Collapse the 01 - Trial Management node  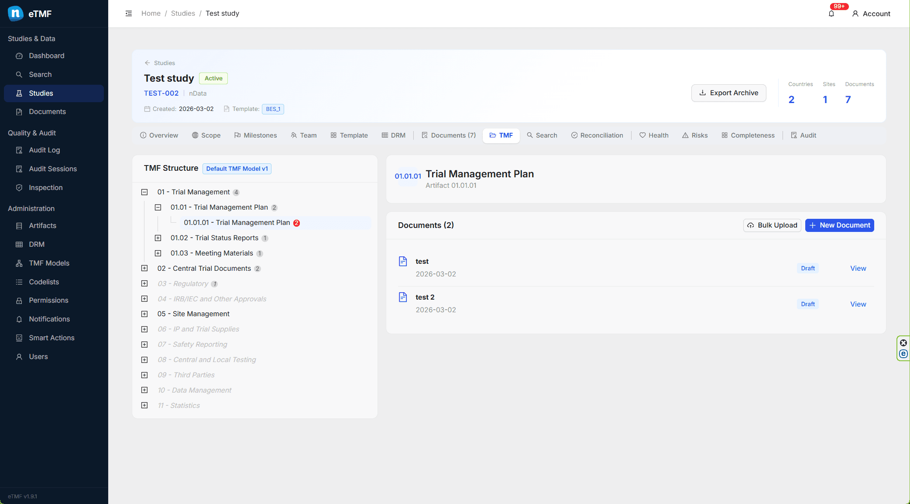144,192
